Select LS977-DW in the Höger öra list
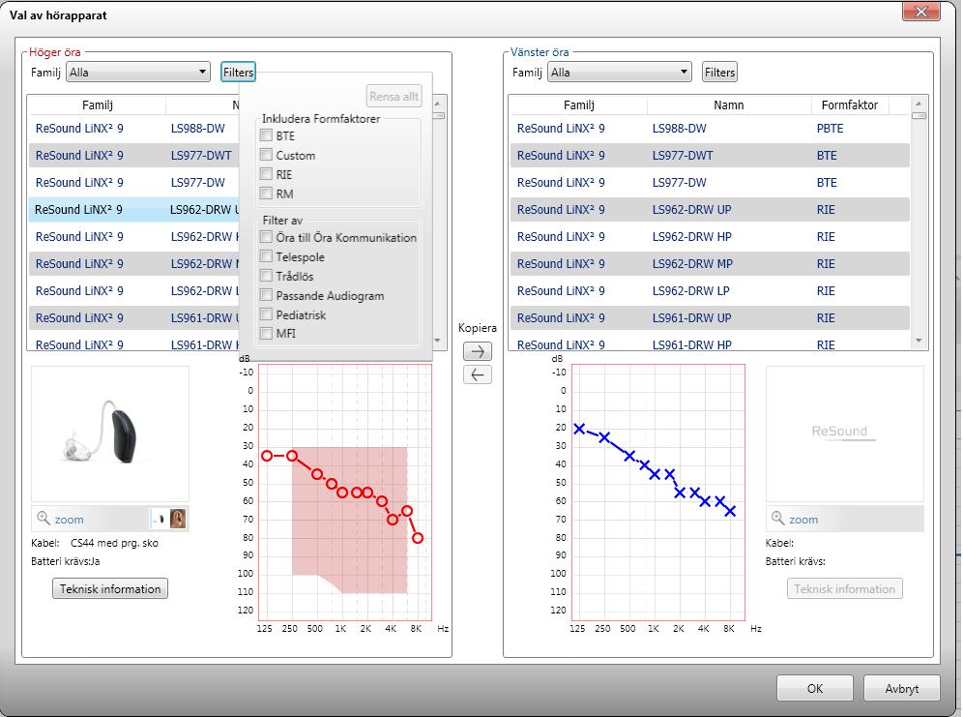 point(133,183)
